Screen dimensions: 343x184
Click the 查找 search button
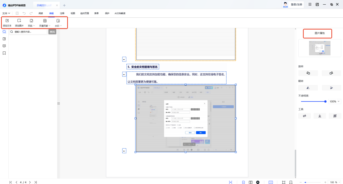coord(52,32)
